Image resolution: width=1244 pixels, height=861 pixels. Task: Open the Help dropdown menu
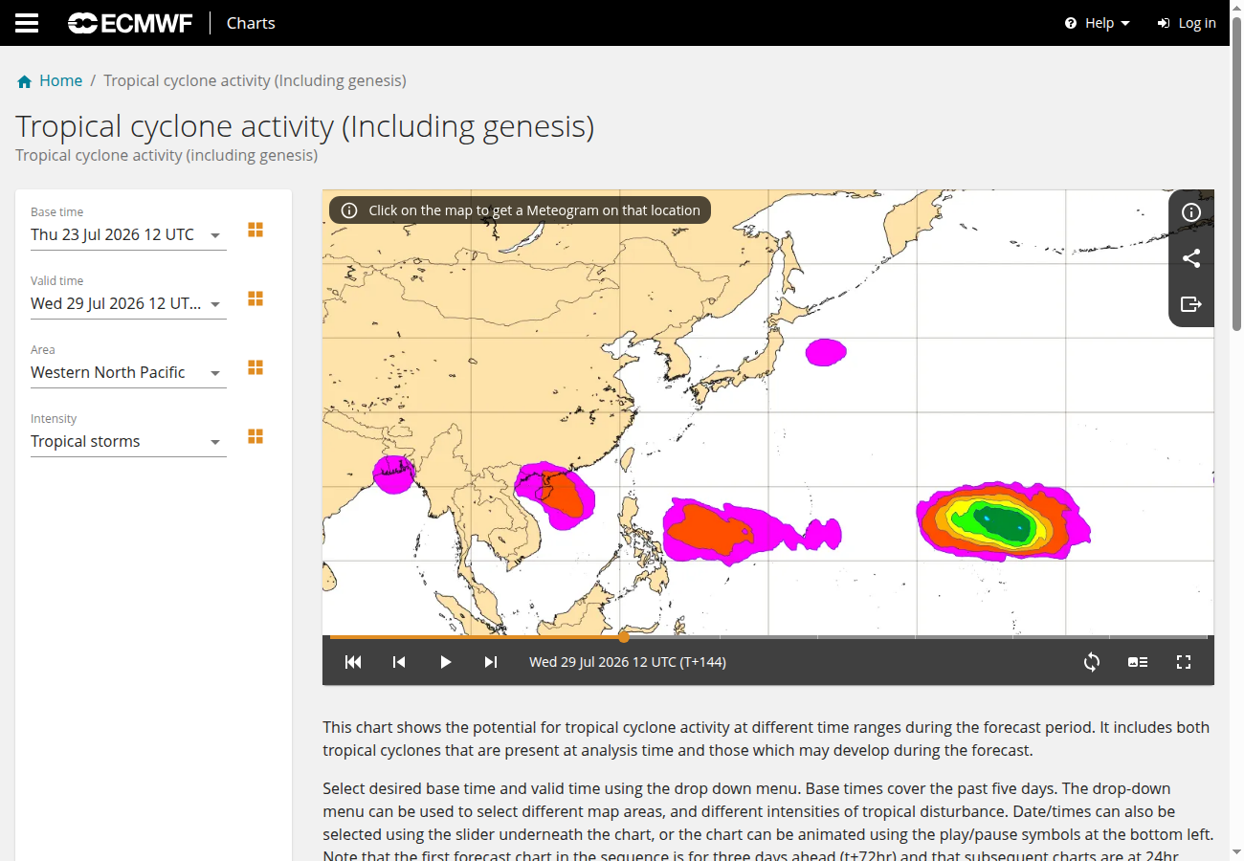coord(1098,23)
